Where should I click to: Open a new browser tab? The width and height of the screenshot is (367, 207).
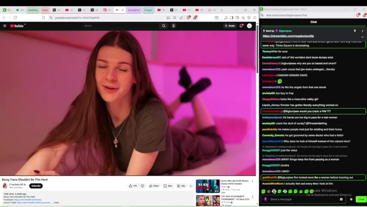tap(221, 10)
